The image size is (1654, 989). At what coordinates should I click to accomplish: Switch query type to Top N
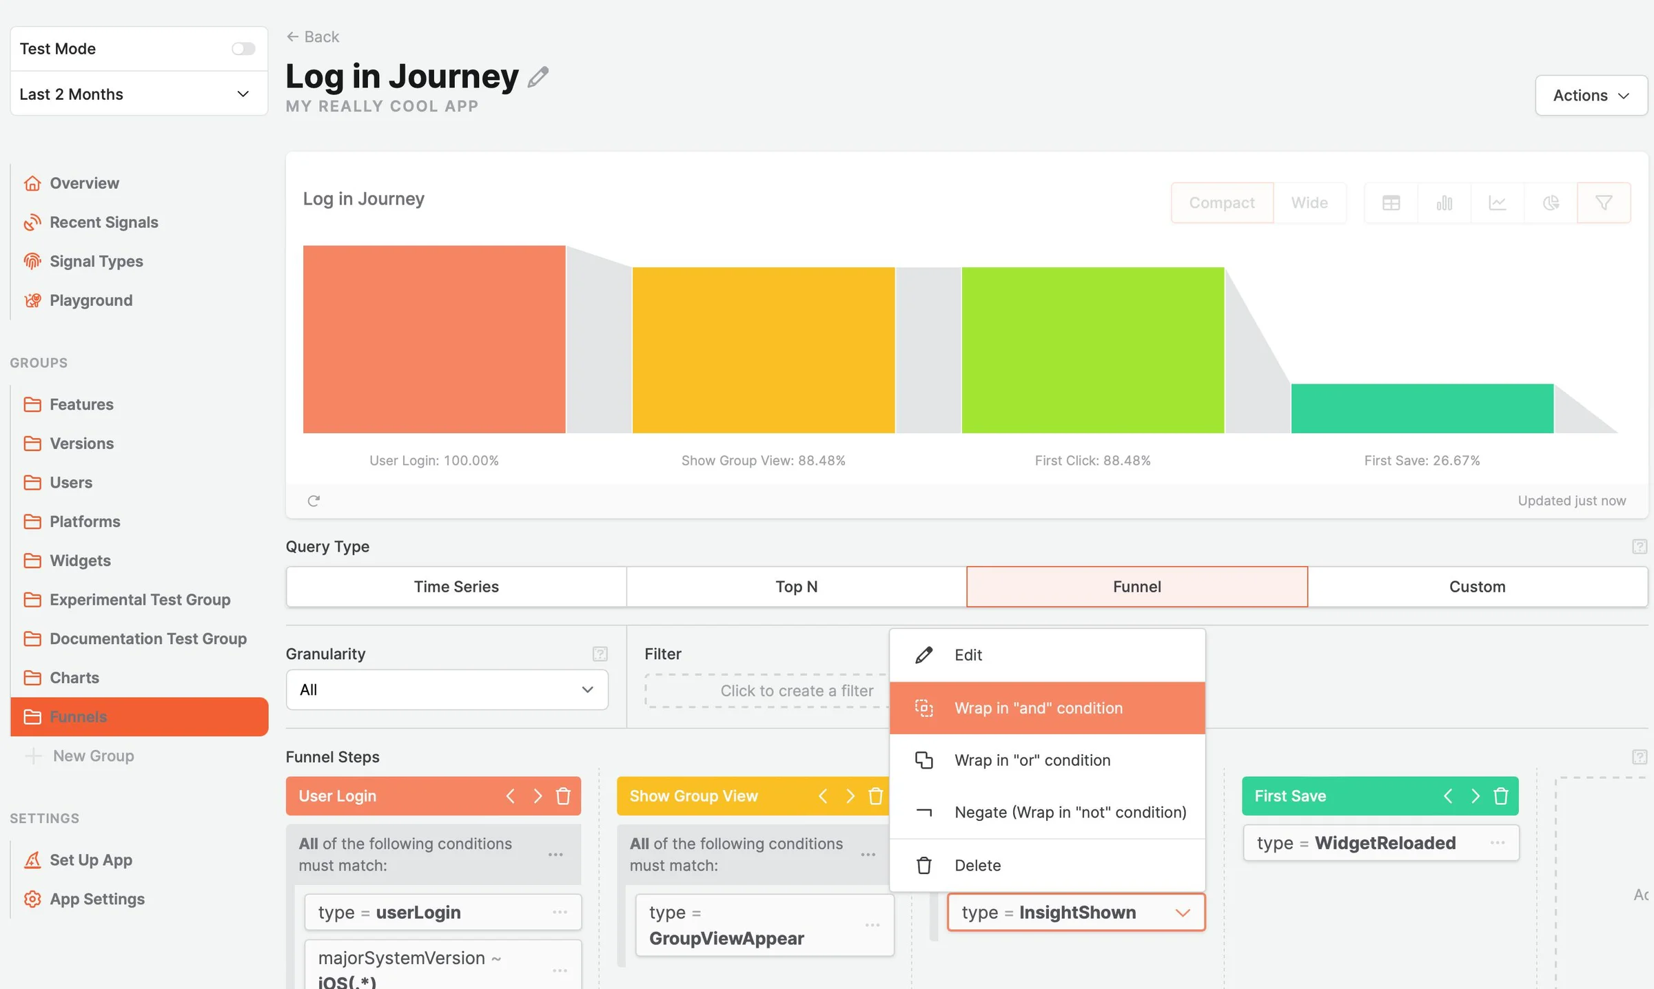[797, 587]
